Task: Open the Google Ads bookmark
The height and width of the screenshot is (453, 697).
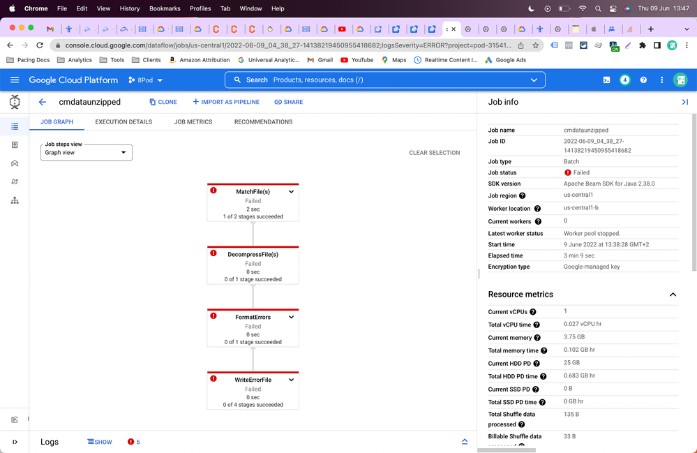Action: click(x=505, y=60)
